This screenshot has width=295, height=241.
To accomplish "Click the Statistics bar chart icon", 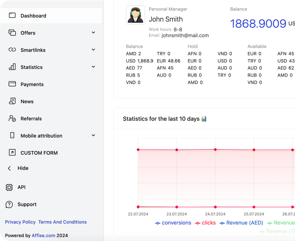I will pos(12,67).
